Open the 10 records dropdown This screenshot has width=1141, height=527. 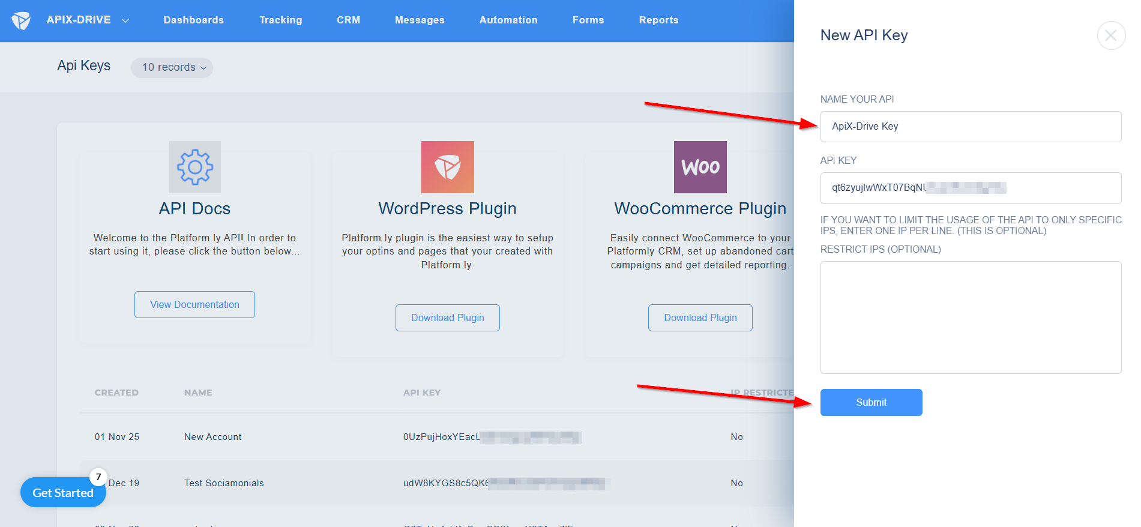click(172, 67)
